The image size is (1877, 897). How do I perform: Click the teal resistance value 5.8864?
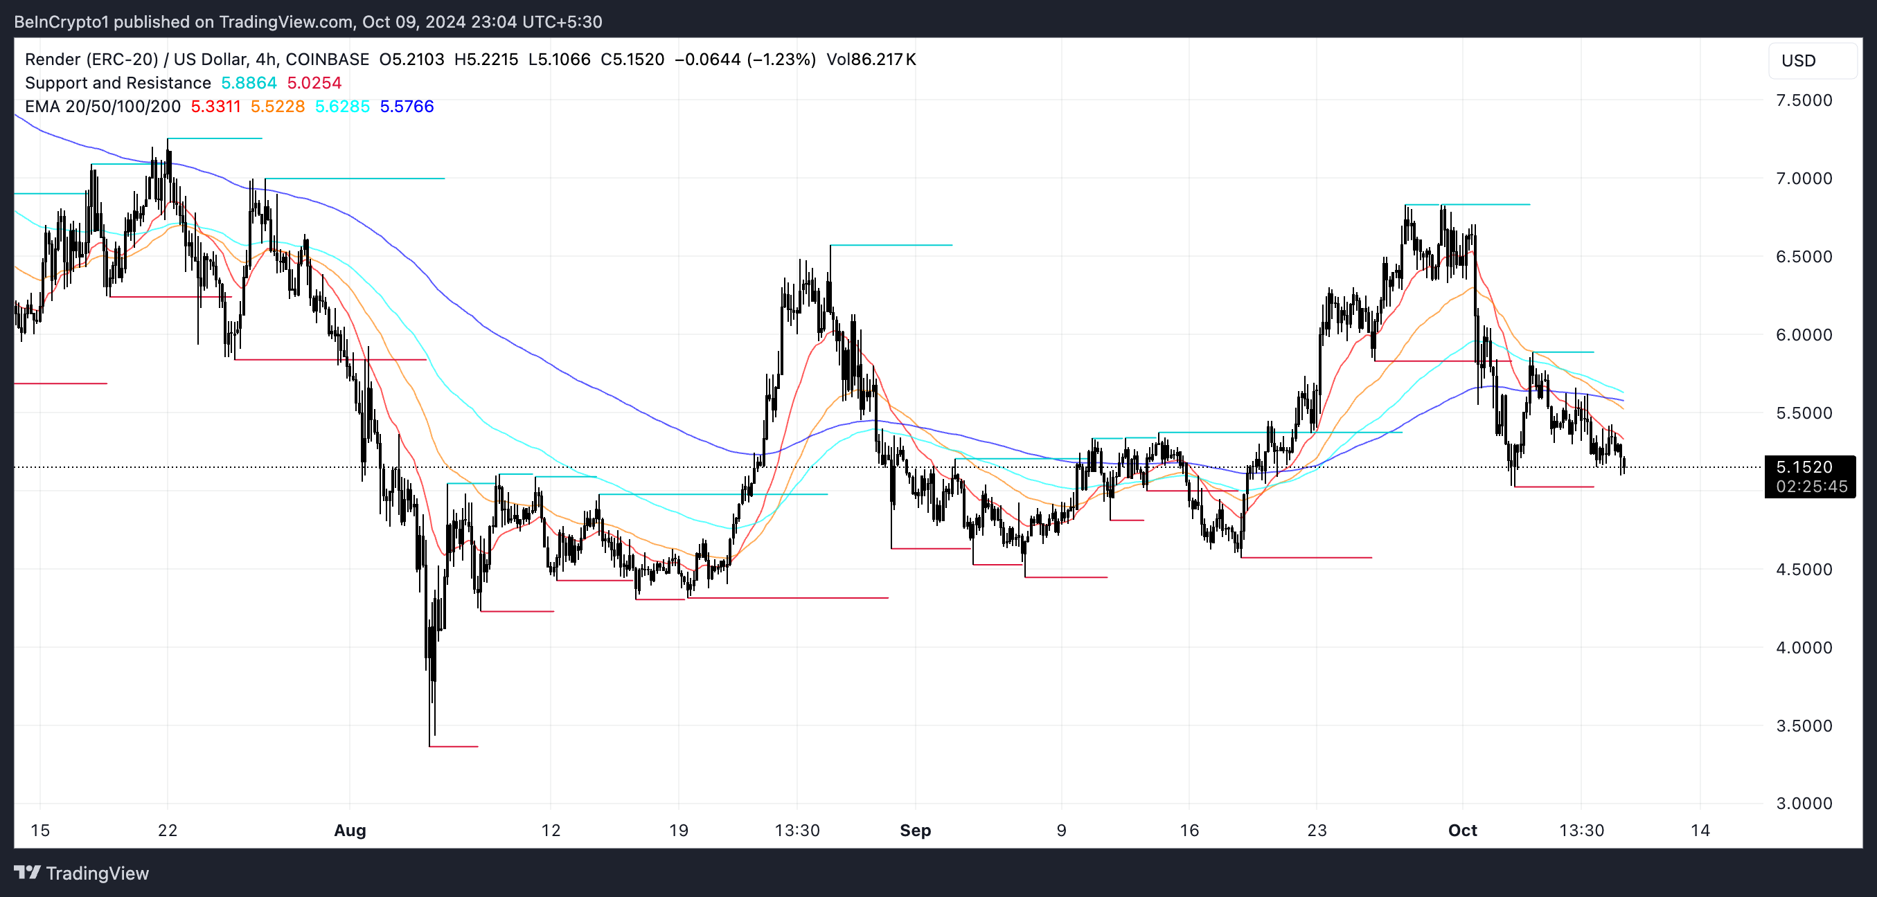pos(249,83)
